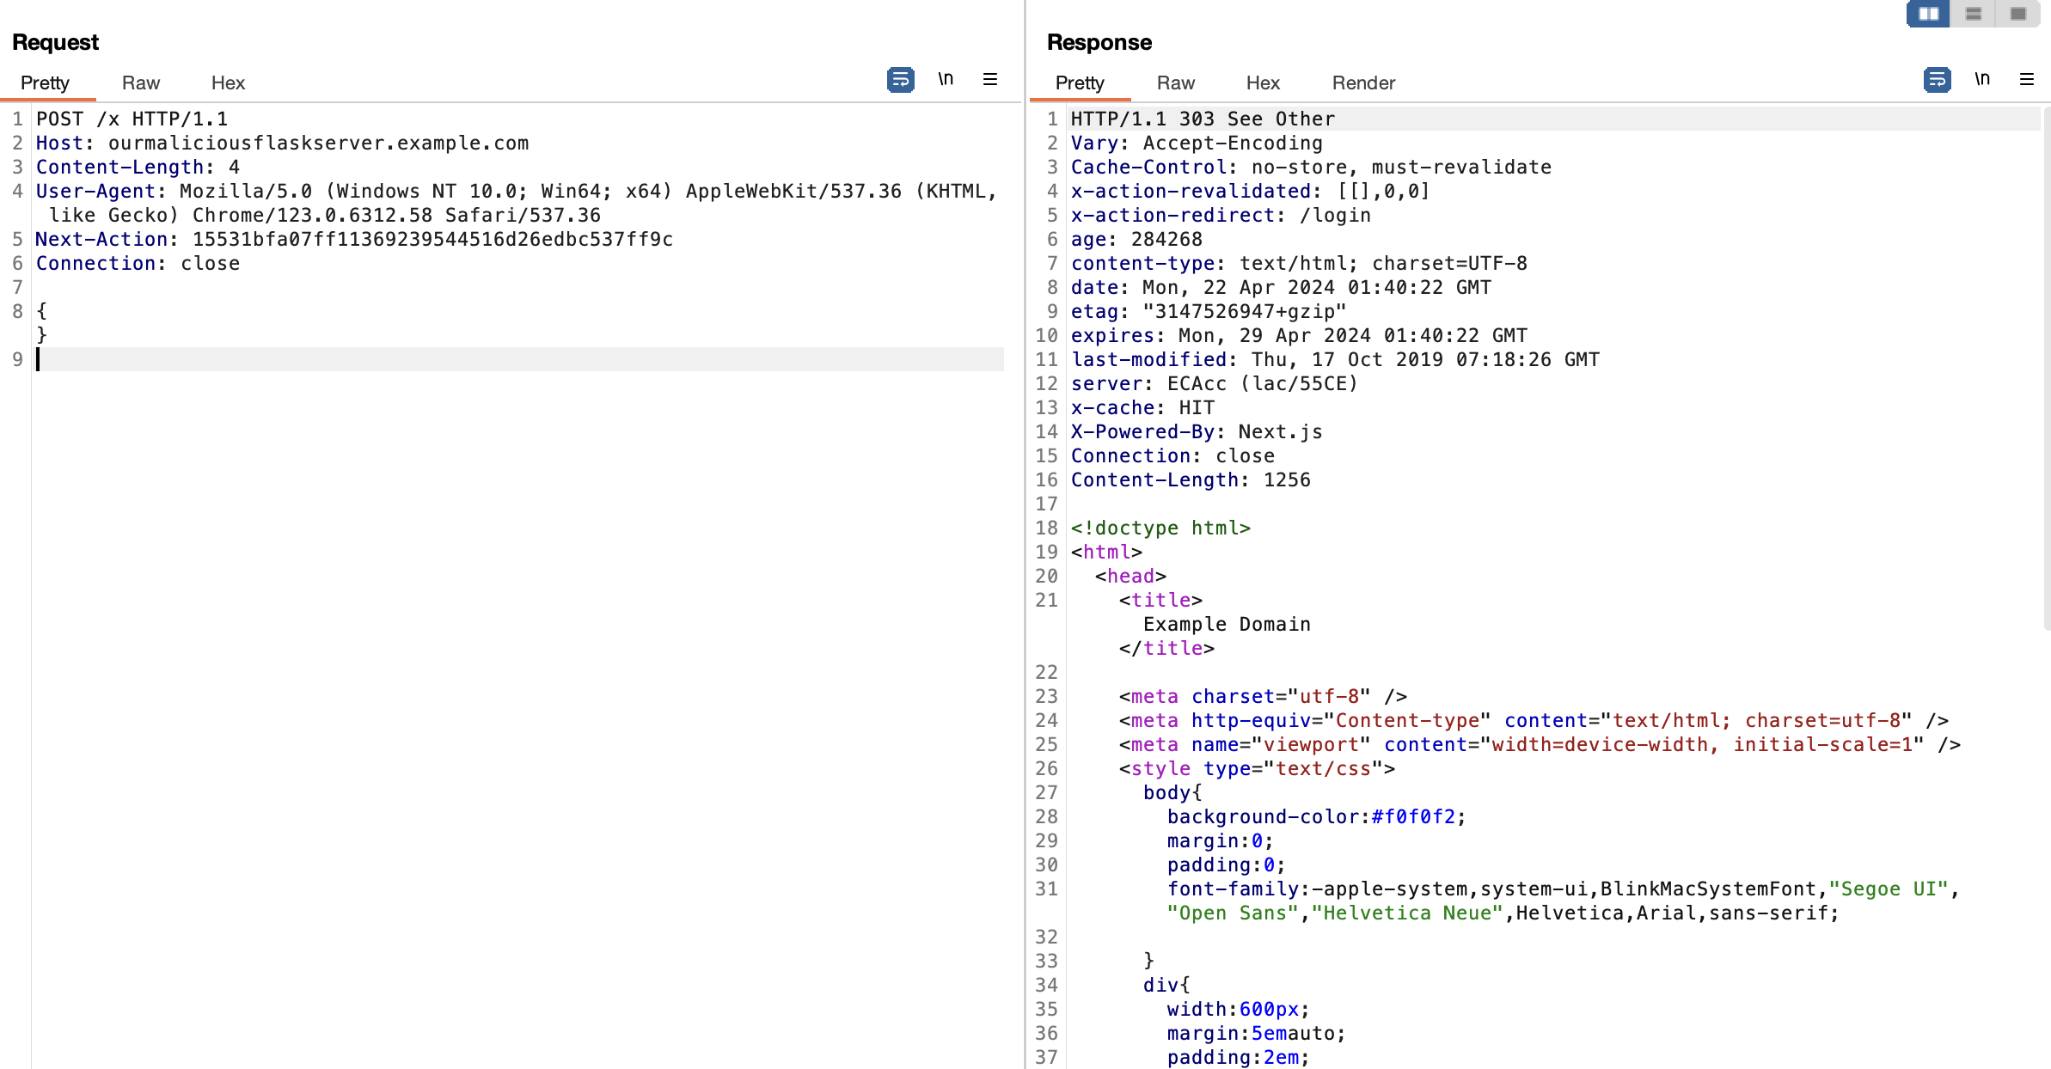The image size is (2051, 1069).
Task: Open the Response Render tab
Action: click(x=1363, y=83)
